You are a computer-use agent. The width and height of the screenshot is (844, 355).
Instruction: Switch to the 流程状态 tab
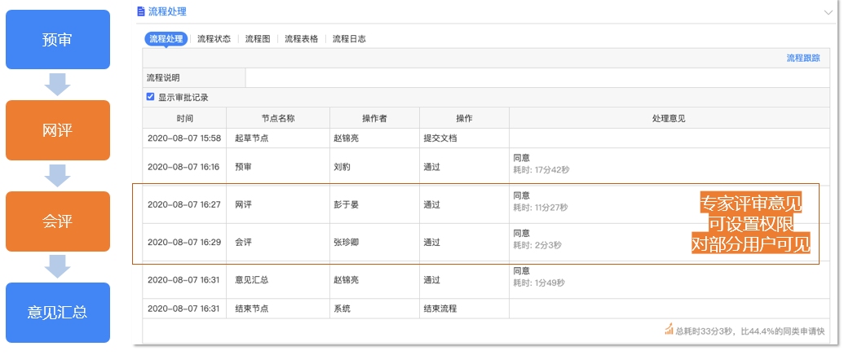(214, 38)
